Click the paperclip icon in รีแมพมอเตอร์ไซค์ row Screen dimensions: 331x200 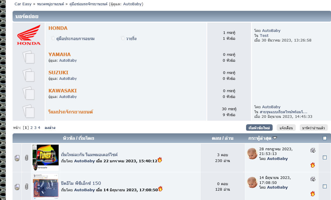[x=27, y=158]
